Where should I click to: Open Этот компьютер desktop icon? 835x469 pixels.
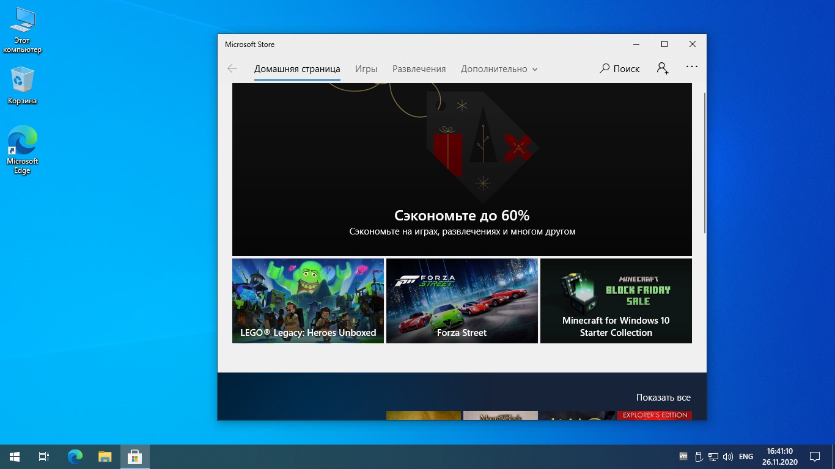23,31
